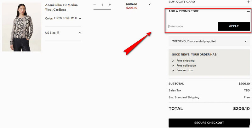Click the Add a Promo Code heading
This screenshot has height=128, width=252.
tap(184, 11)
